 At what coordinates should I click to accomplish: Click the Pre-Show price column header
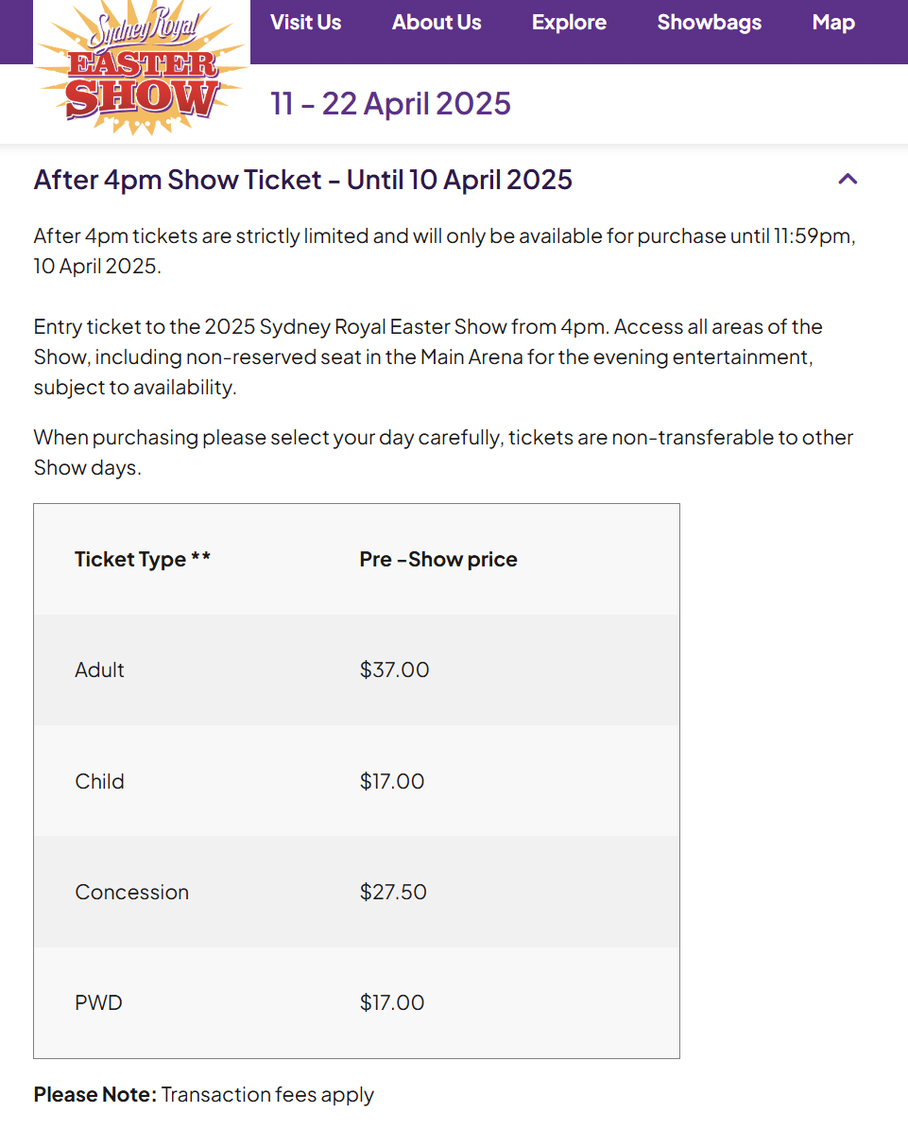pyautogui.click(x=437, y=559)
